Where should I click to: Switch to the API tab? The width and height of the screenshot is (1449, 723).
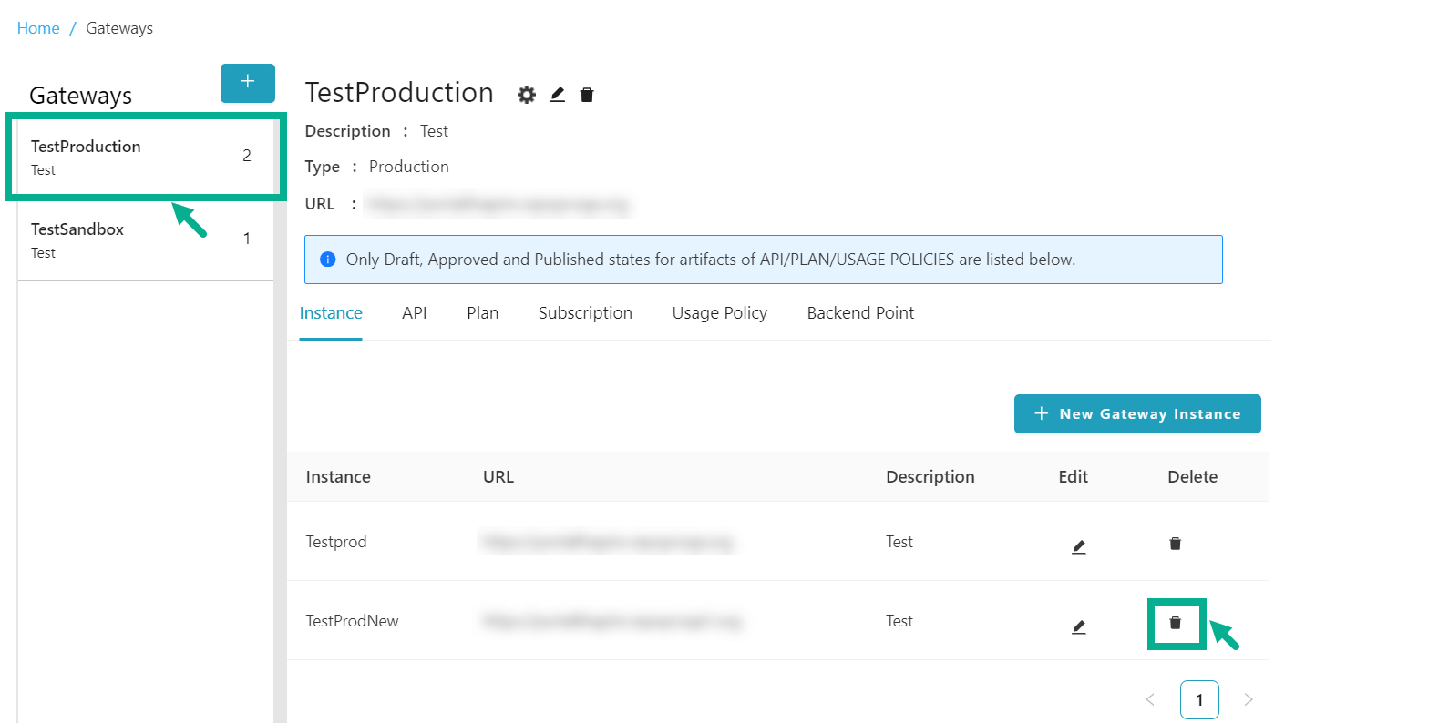[x=414, y=313]
